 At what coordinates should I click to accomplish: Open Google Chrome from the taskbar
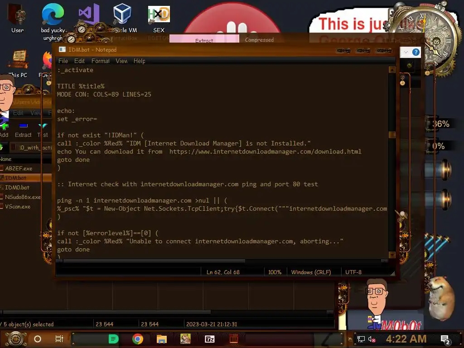(138, 339)
